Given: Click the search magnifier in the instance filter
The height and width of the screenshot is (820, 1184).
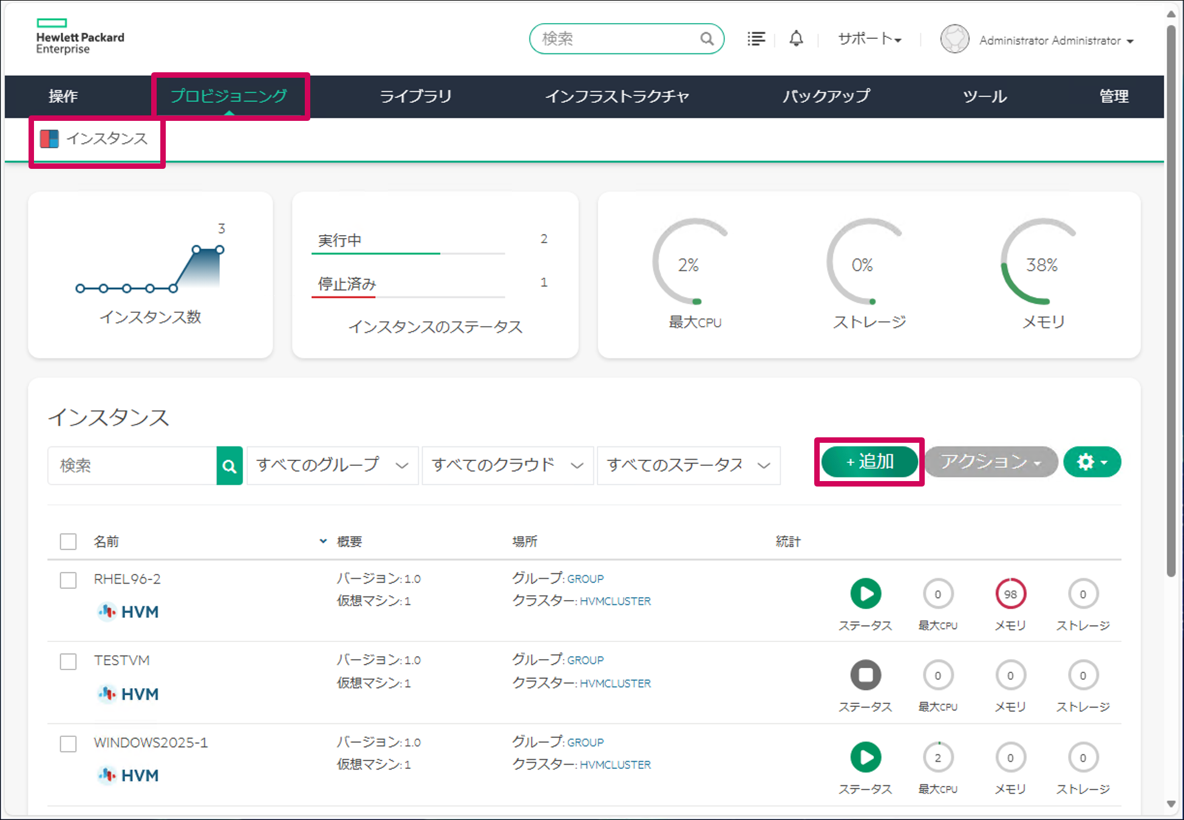Looking at the screenshot, I should 230,466.
